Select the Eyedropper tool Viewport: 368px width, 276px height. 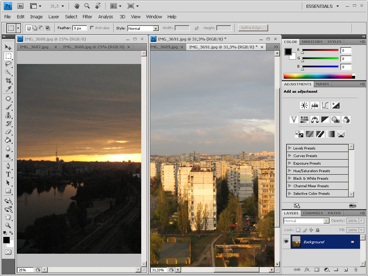click(8, 89)
